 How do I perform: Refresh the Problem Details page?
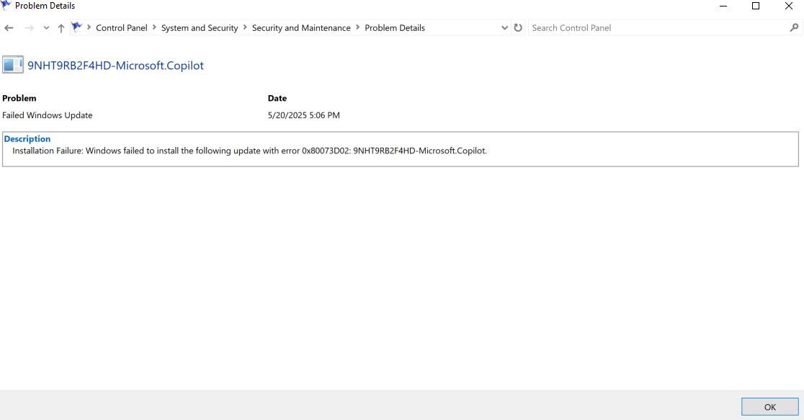[x=517, y=28]
